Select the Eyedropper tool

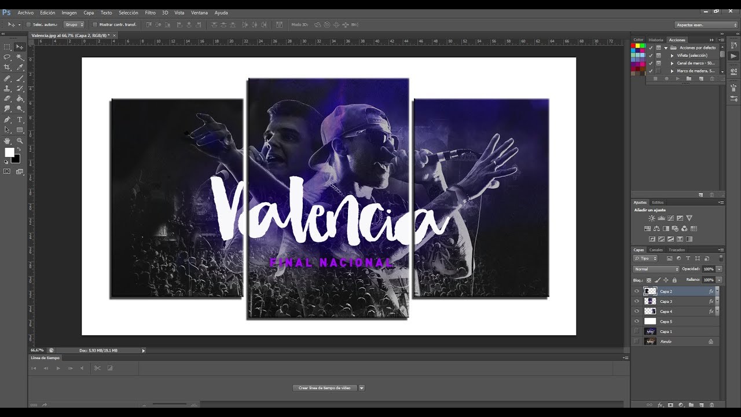(20, 67)
